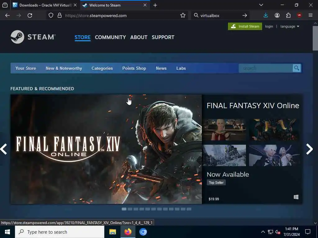
Task: Open the language dropdown
Action: (x=290, y=26)
